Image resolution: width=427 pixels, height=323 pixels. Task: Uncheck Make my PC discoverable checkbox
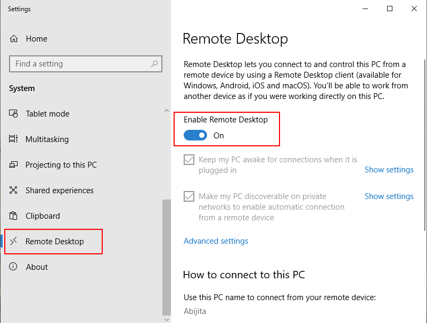[x=189, y=196]
